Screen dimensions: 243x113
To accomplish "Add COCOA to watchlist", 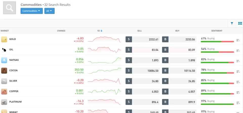I will pyautogui.click(x=238, y=72).
